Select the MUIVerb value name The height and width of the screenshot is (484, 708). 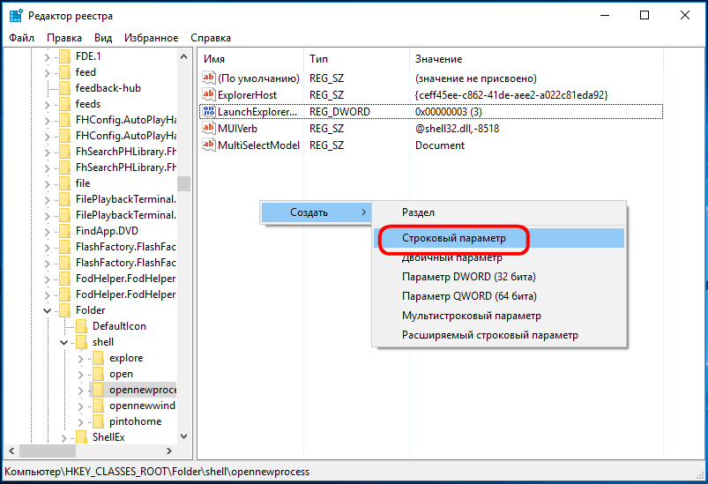point(237,128)
